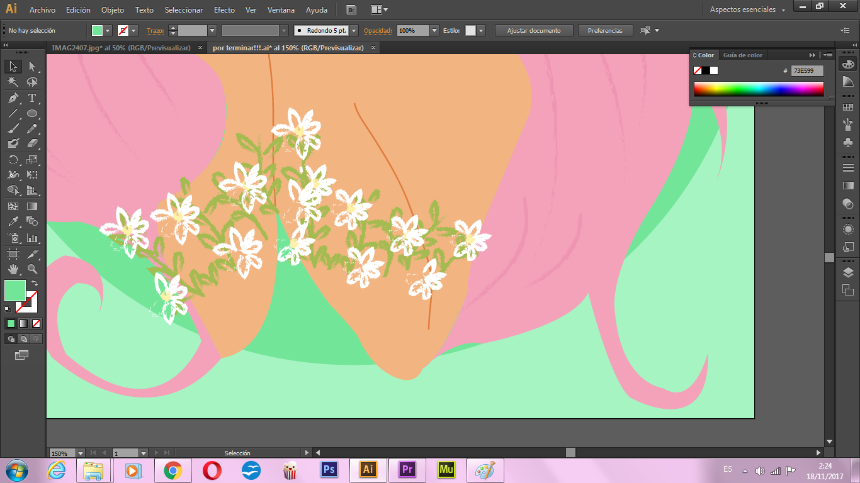Open the Layers panel icon

[848, 272]
